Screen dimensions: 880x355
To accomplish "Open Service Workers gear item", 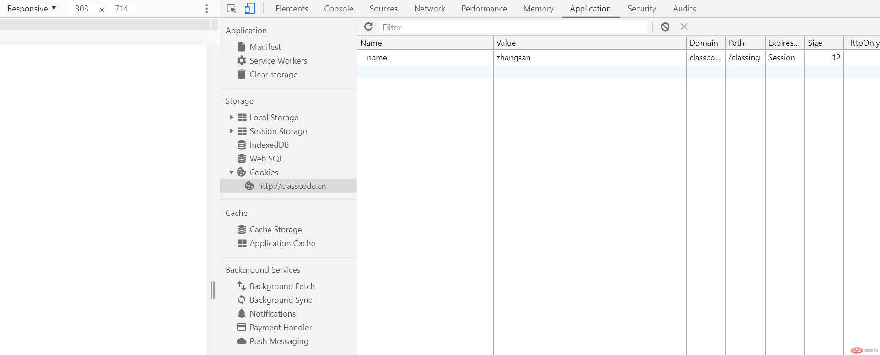I will (242, 61).
